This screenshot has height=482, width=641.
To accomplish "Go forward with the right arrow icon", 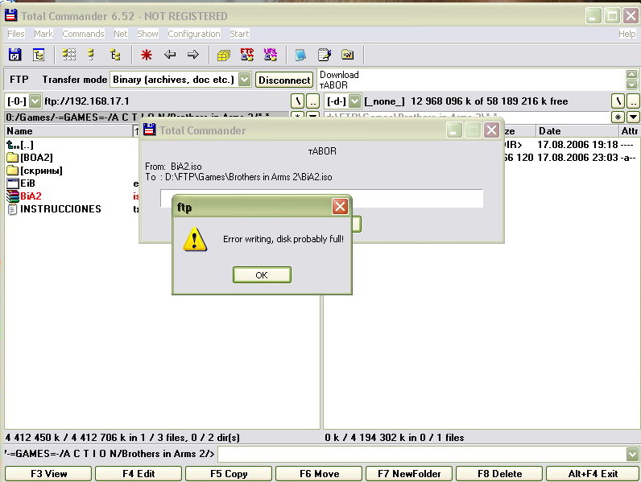I will pyautogui.click(x=193, y=55).
